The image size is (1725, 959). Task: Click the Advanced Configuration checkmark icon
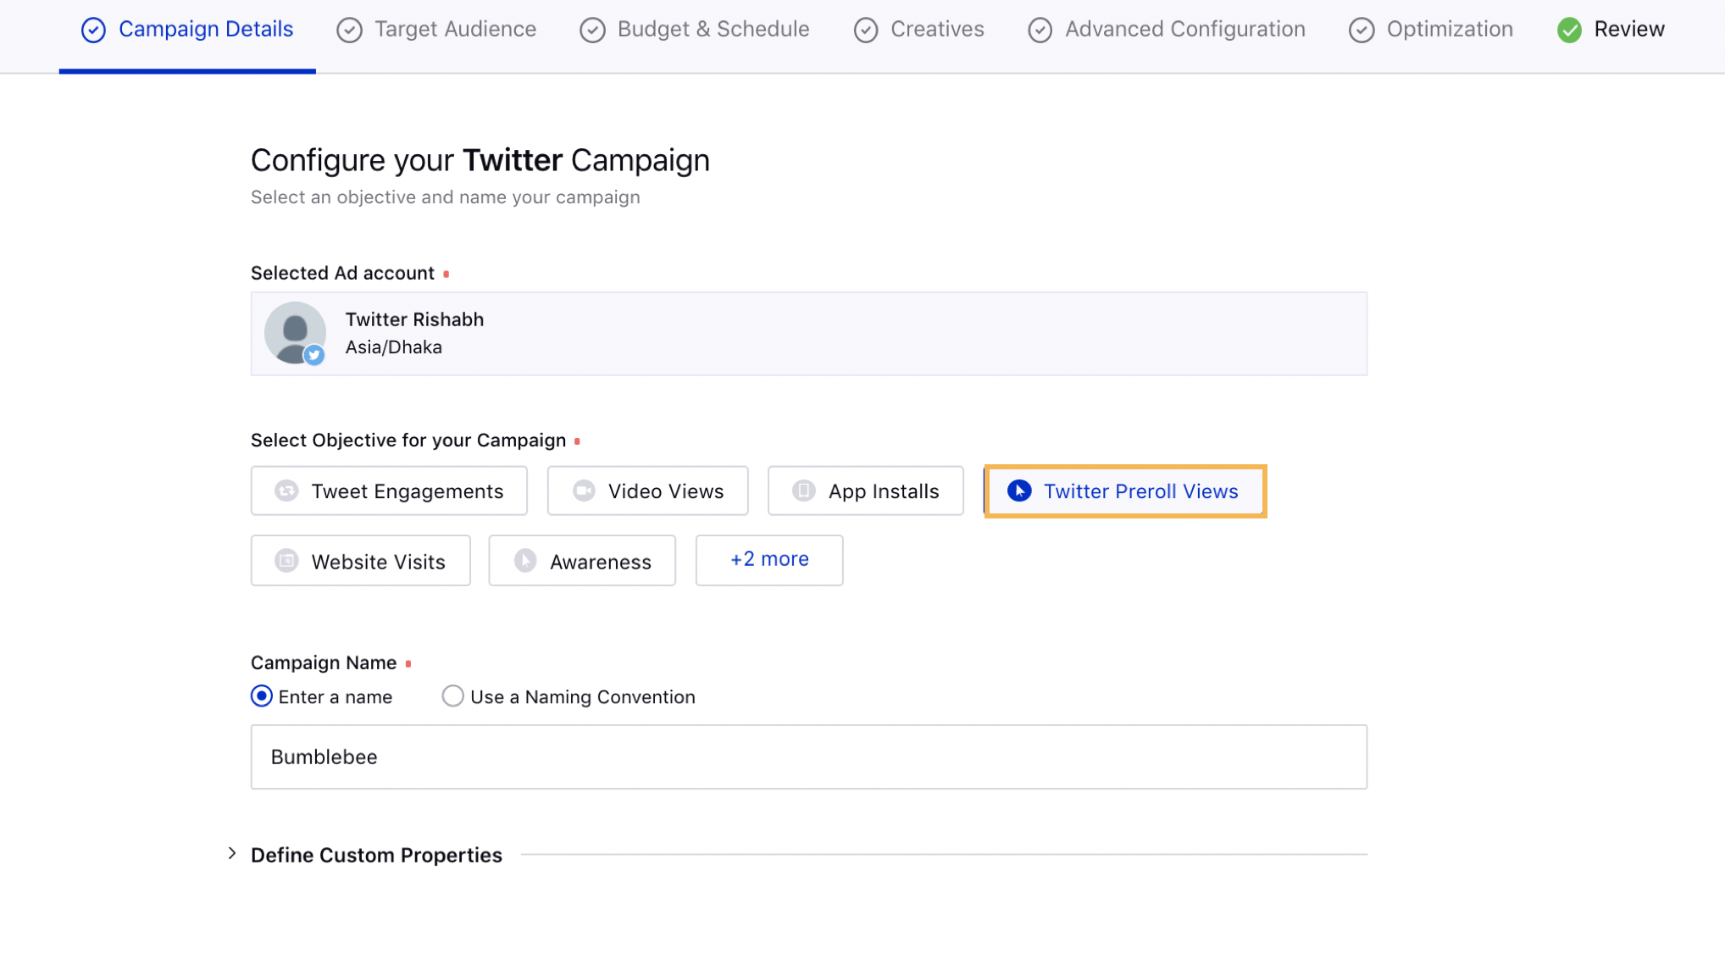pos(1040,30)
